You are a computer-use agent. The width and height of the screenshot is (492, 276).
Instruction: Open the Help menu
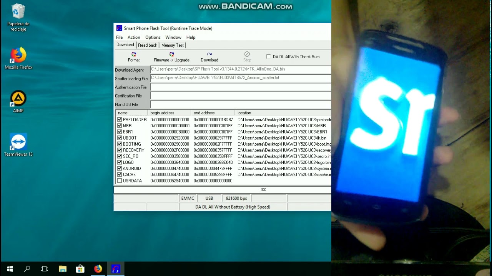tap(191, 37)
